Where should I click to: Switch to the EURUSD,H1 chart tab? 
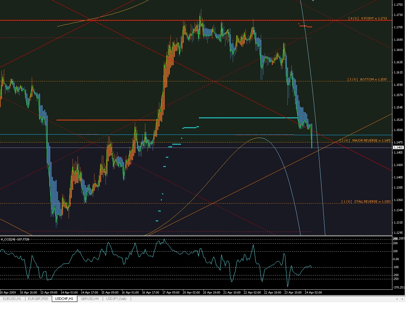click(x=12, y=299)
